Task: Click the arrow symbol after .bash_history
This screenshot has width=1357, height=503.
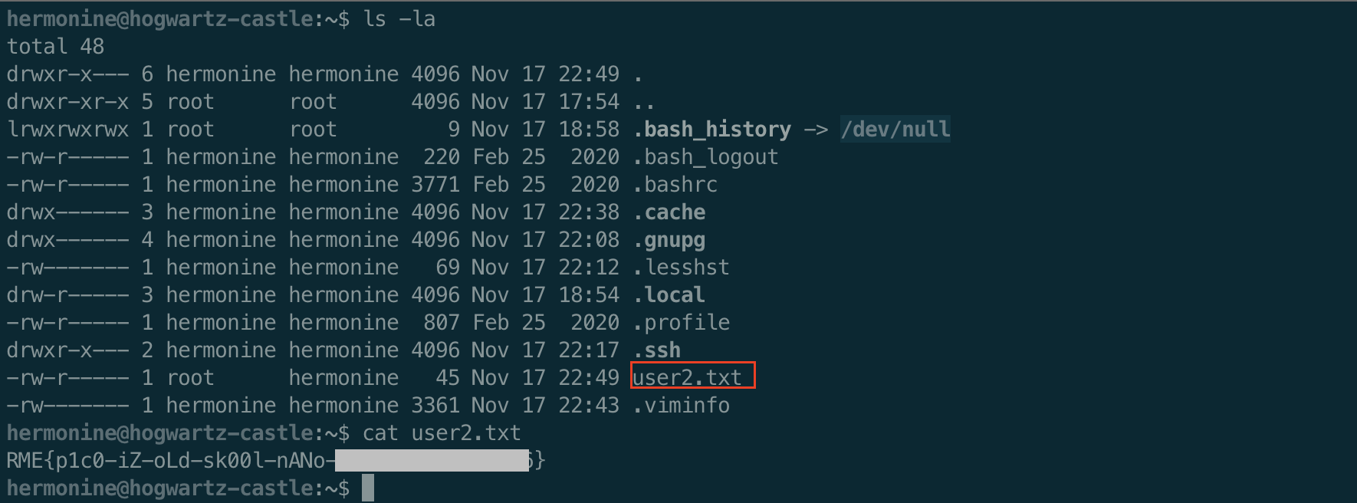Action: tap(816, 130)
